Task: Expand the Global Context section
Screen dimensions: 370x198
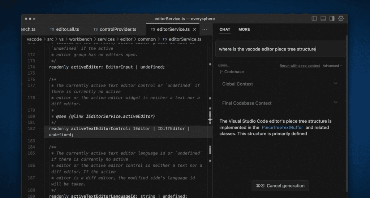Action: (280, 84)
